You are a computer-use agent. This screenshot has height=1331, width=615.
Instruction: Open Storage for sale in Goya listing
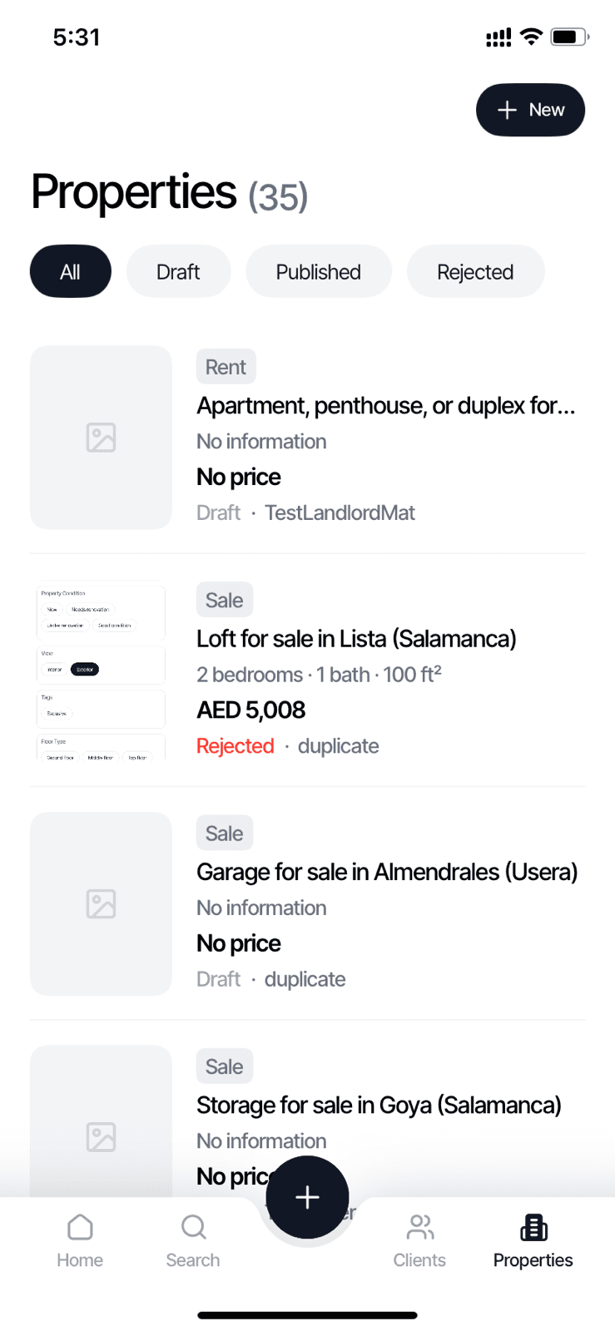point(379,1105)
